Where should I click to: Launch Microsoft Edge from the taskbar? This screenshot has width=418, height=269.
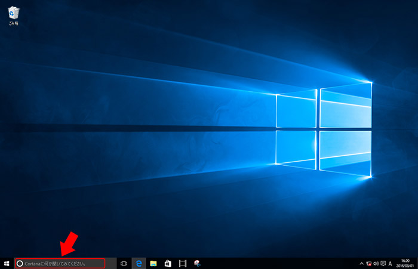tap(139, 264)
